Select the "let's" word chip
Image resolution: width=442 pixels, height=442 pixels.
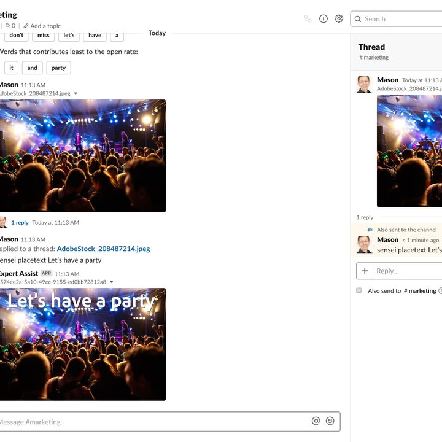click(69, 36)
